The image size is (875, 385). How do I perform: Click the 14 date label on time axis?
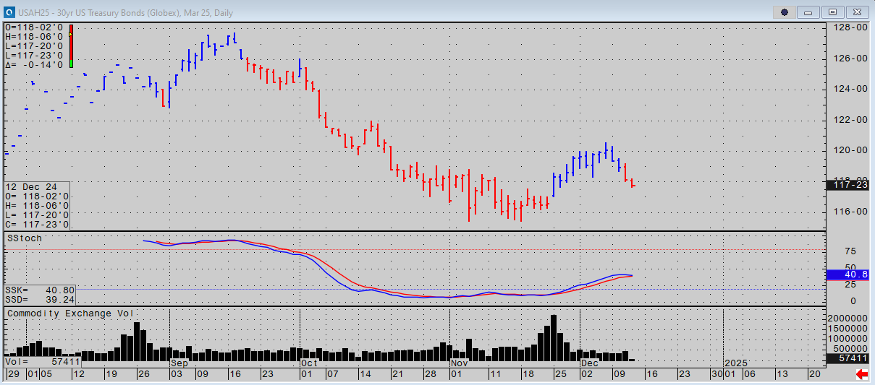pos(365,374)
